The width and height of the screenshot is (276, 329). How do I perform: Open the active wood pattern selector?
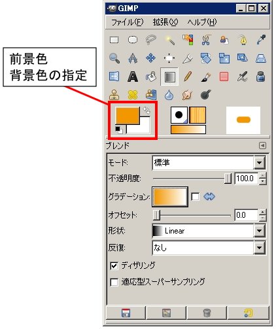point(198,115)
